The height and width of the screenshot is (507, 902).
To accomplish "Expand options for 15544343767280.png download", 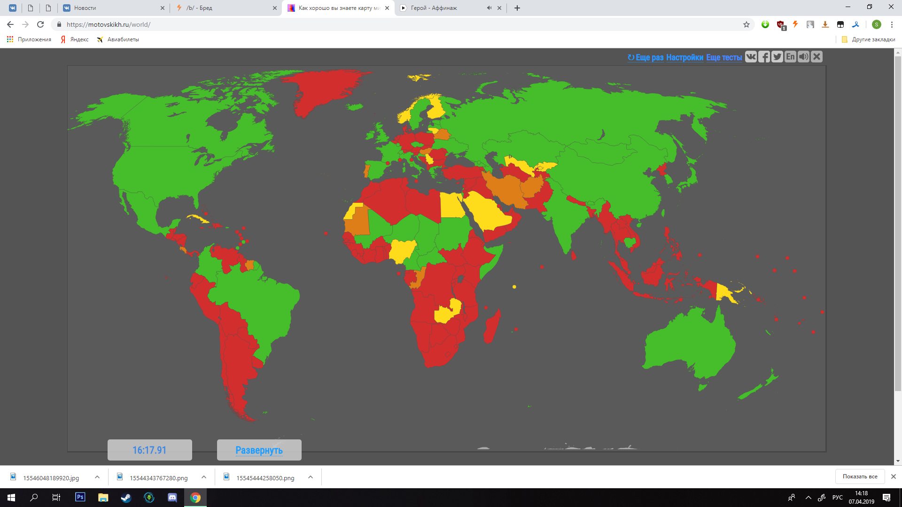I will (x=204, y=477).
